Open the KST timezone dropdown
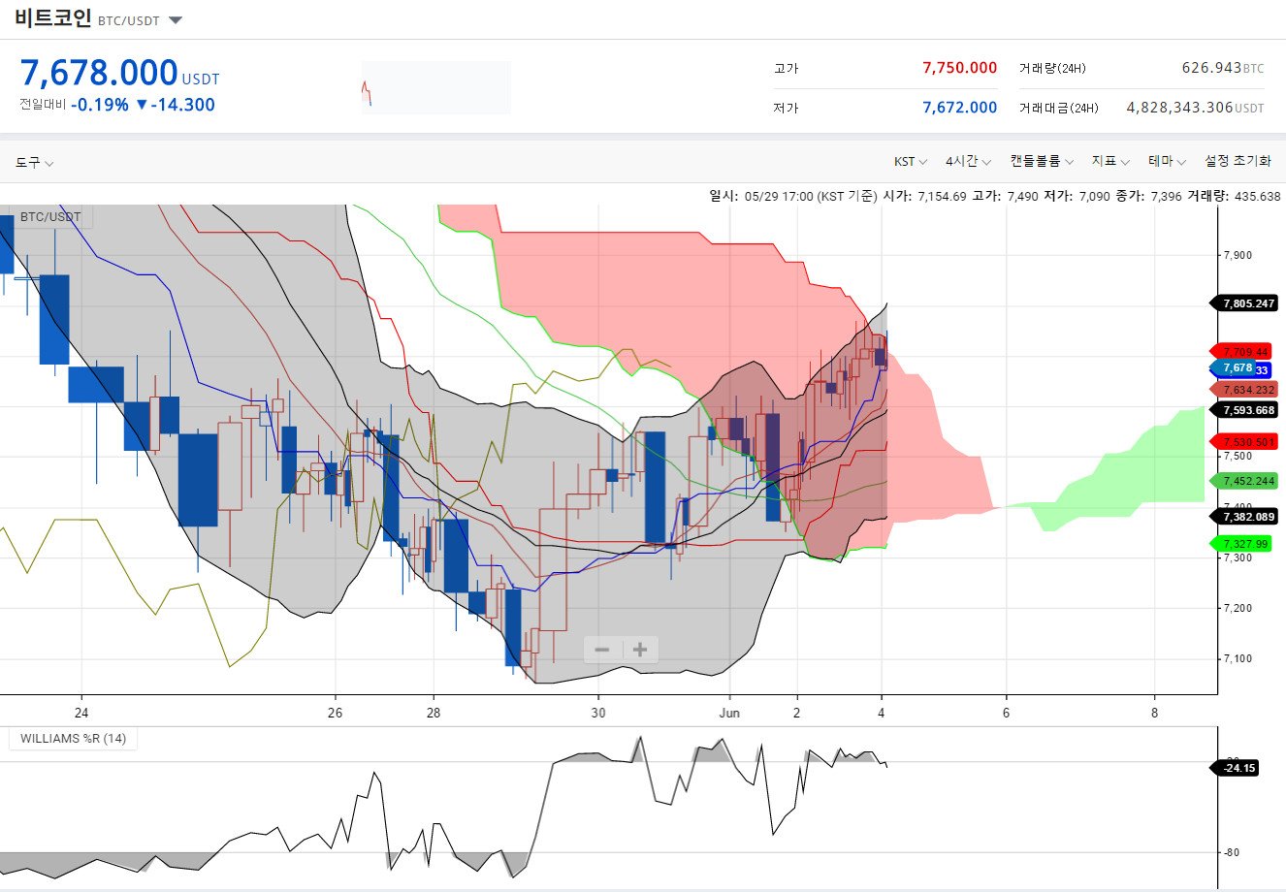The width and height of the screenshot is (1286, 892). tap(911, 162)
